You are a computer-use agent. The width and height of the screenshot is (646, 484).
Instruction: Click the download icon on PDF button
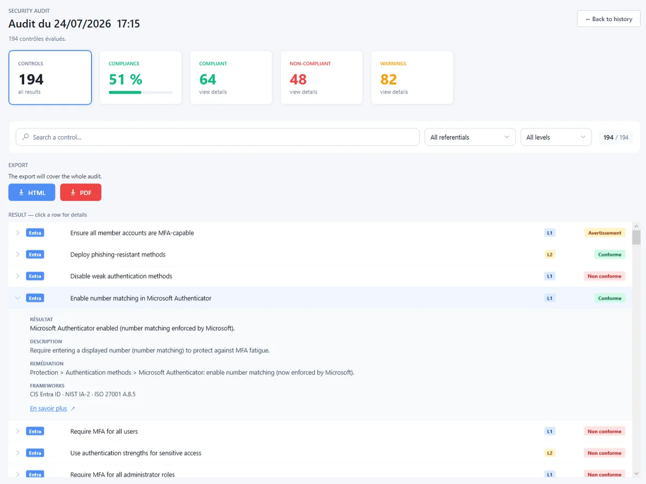pyautogui.click(x=73, y=193)
